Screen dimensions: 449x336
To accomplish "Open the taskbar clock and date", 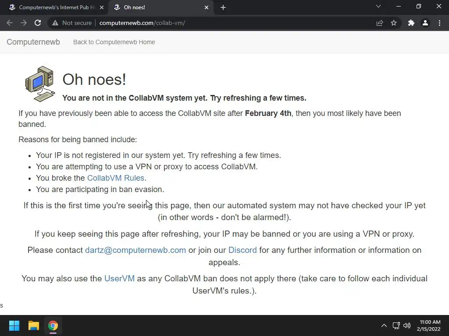I will (x=429, y=325).
